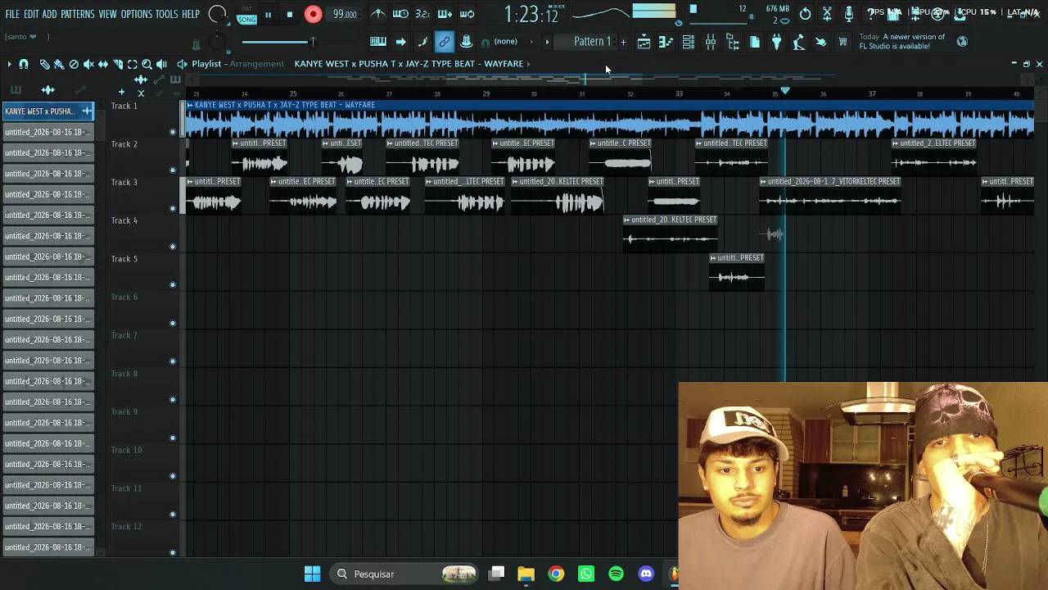Viewport: 1048px width, 590px height.
Task: Click the timeline playhead marker
Action: [785, 91]
